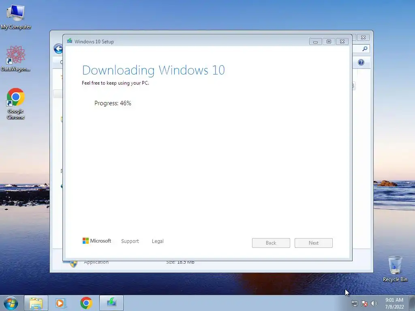Open File Explorer from the taskbar
The width and height of the screenshot is (415, 311).
pos(36,303)
